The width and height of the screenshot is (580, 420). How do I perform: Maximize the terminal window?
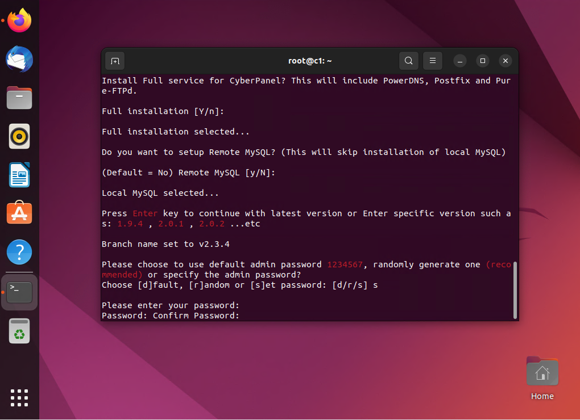point(483,61)
